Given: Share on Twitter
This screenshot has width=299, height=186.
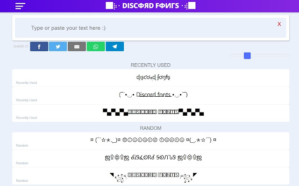Looking at the screenshot, I should point(58,46).
